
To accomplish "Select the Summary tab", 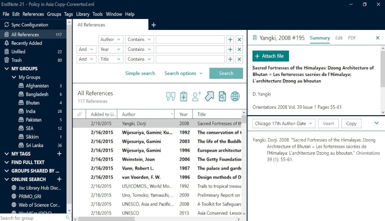I will point(319,38).
